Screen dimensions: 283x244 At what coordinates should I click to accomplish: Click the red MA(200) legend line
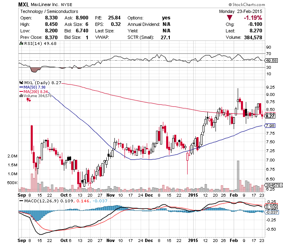coord(21,91)
